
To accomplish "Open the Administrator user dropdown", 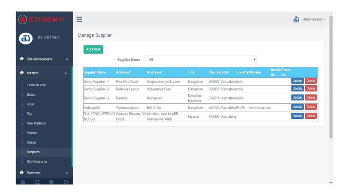I will point(314,19).
